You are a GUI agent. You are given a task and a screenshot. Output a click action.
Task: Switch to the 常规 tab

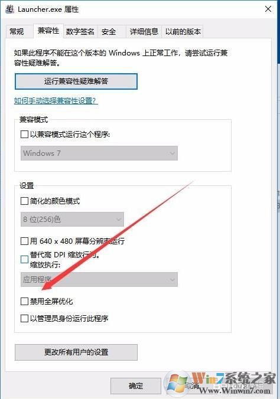[x=17, y=31]
